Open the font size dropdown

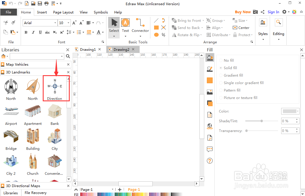(68, 23)
